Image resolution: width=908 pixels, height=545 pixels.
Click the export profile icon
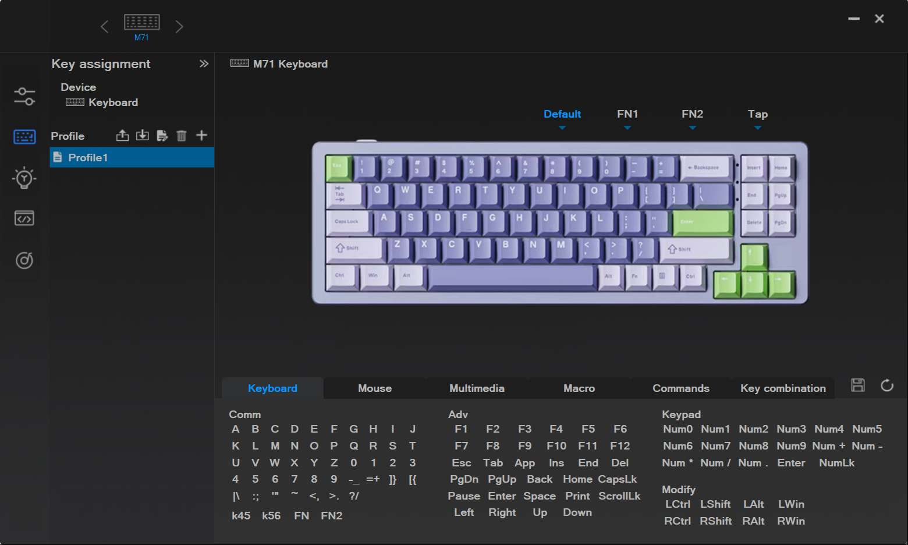tap(122, 136)
